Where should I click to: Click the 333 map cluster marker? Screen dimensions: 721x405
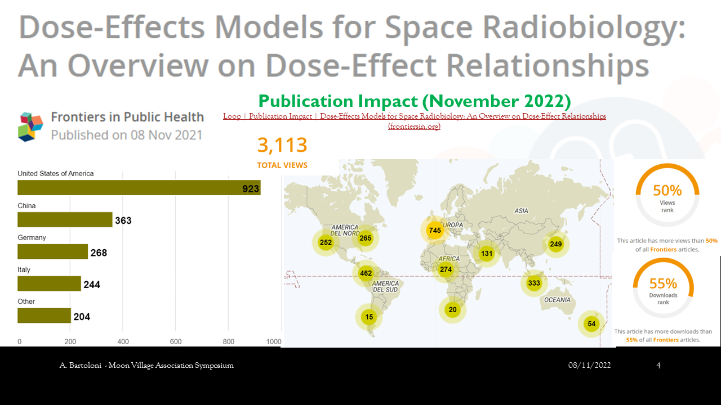tap(534, 283)
